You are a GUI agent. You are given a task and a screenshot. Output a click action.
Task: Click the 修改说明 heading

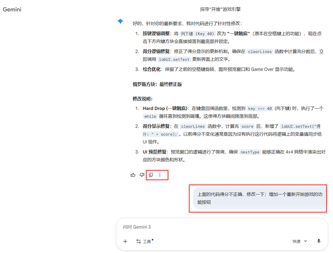point(143,99)
